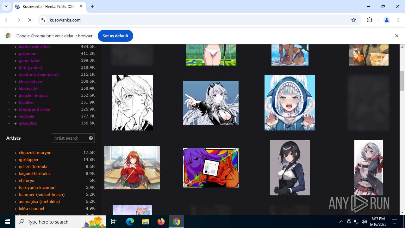Viewport: 405px width, 228px height.
Task: Open the black-and-white sketch thumbnail
Action: coord(132,103)
